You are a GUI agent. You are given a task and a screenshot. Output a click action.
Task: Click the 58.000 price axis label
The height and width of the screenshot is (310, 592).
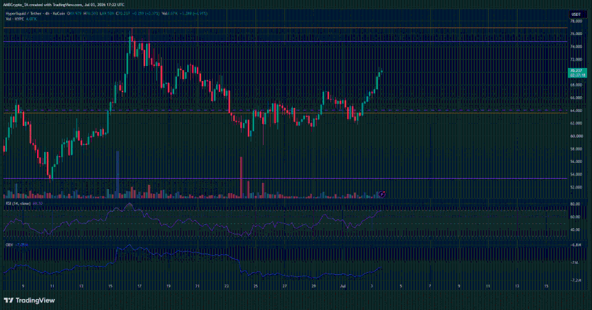coord(576,149)
